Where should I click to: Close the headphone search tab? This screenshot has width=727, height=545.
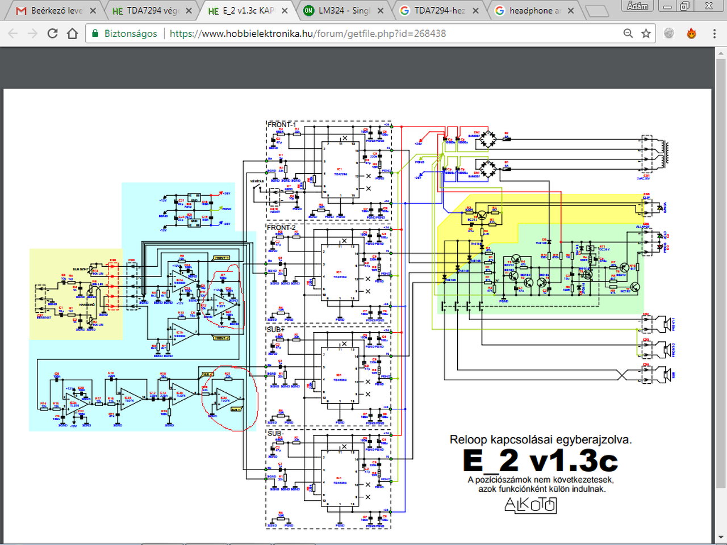point(571,11)
